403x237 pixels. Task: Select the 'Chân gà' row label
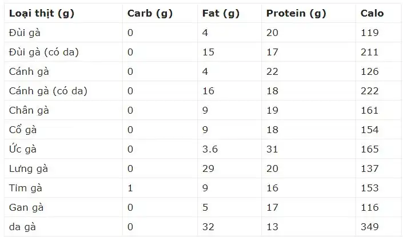pyautogui.click(x=29, y=110)
